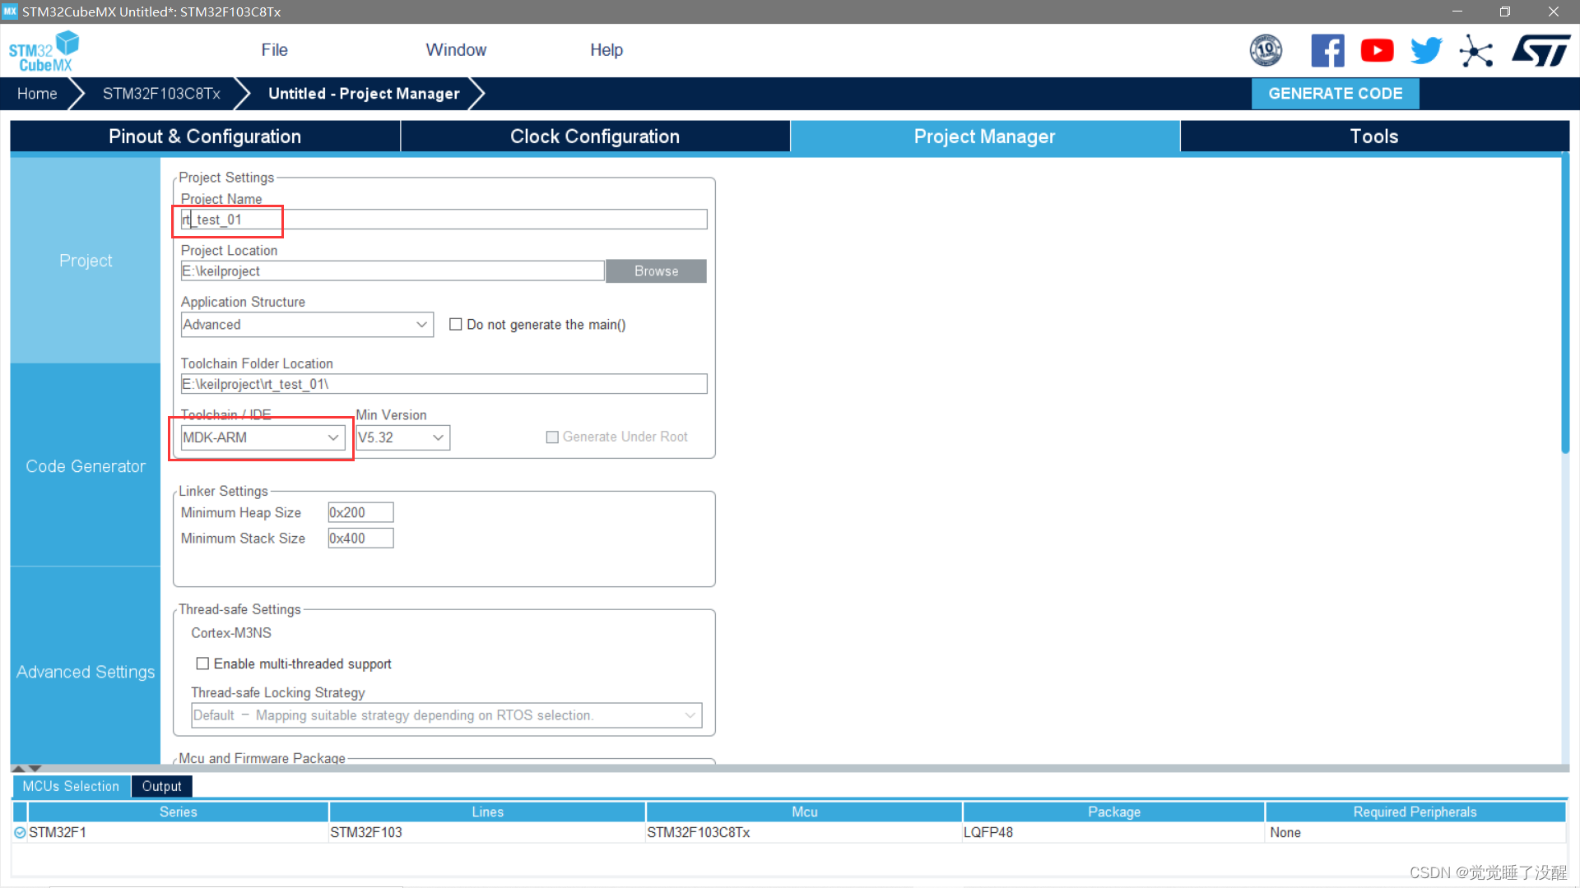Viewport: 1580px width, 888px height.
Task: Toggle Generate Under Root option
Action: tap(552, 436)
